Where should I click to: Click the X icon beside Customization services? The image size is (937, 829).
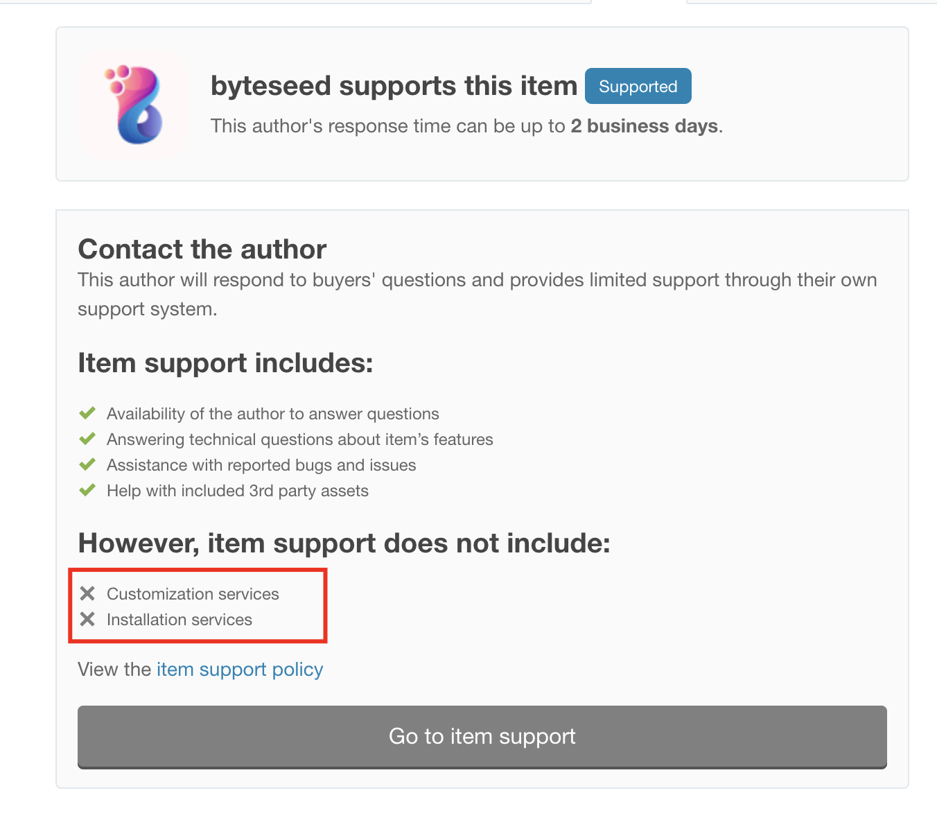[x=87, y=593]
